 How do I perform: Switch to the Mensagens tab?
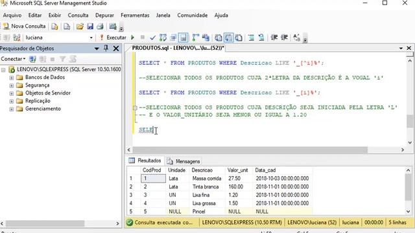tap(184, 161)
